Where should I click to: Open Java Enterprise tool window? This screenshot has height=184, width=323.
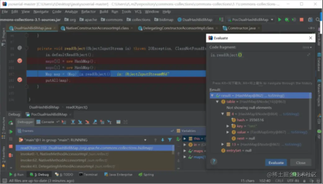118,174
